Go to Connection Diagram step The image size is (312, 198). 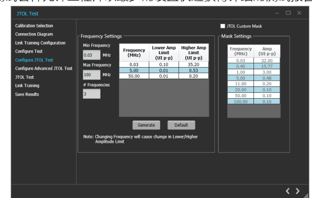34,34
